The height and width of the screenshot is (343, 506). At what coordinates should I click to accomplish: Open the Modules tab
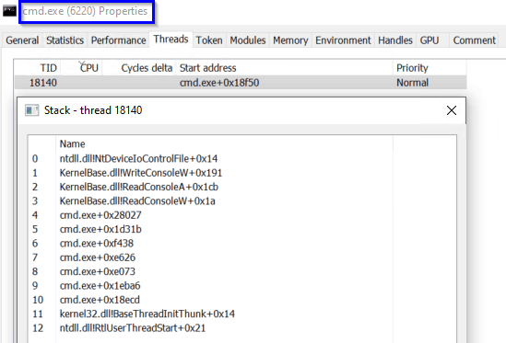(x=248, y=40)
